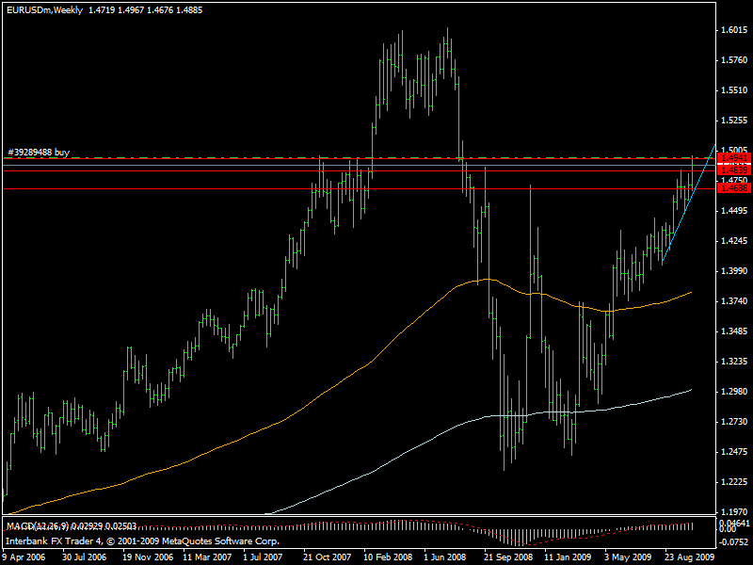Click the 1.1970 price on the axis
Image resolution: width=753 pixels, height=565 pixels.
point(733,512)
